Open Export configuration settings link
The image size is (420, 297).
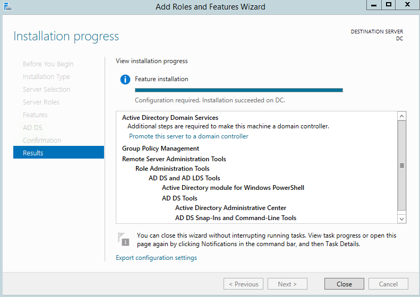click(x=156, y=258)
